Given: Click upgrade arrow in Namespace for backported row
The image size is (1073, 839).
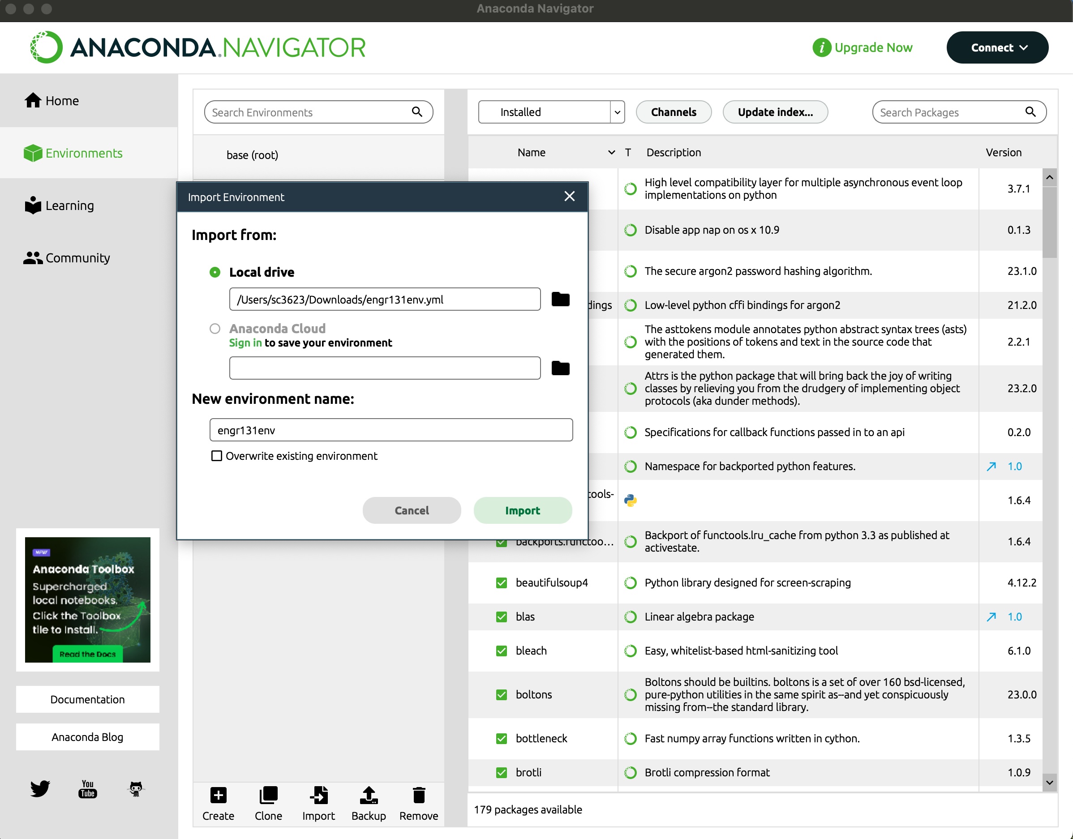Looking at the screenshot, I should click(991, 466).
